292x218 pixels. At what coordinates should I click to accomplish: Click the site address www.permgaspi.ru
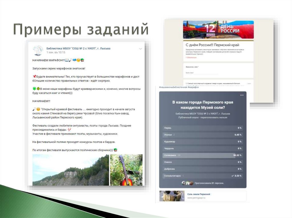[x=196, y=198]
